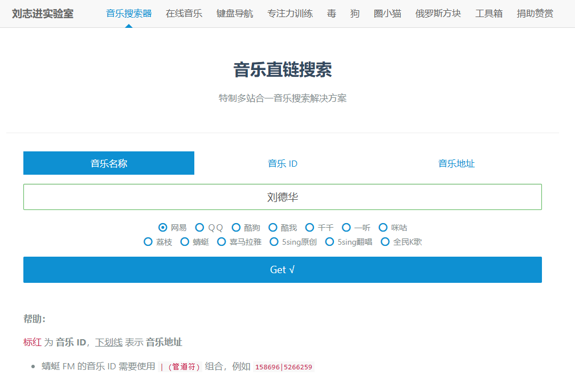Viewport: 575px width, 383px height.
Task: Open the 圈小猫 game link
Action: tap(388, 14)
